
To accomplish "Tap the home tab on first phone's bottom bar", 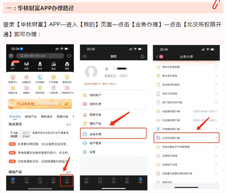I will click(13, 180).
